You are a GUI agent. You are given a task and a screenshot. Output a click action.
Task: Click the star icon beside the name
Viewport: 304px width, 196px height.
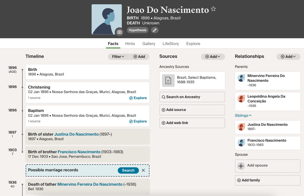coord(213,9)
